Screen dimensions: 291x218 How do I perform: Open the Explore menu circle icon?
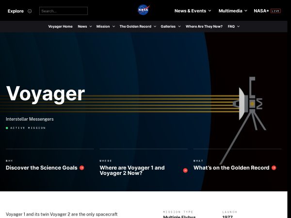pyautogui.click(x=30, y=11)
